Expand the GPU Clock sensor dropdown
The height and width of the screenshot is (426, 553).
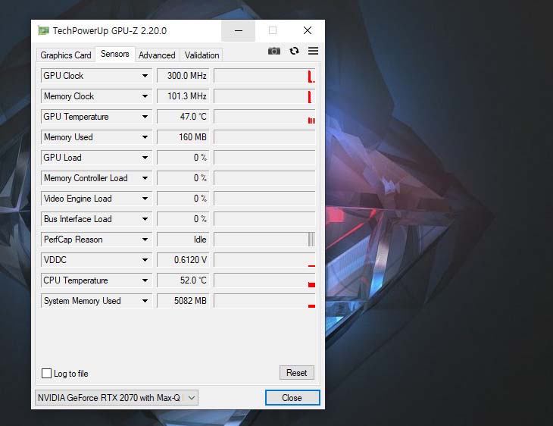[x=145, y=76]
